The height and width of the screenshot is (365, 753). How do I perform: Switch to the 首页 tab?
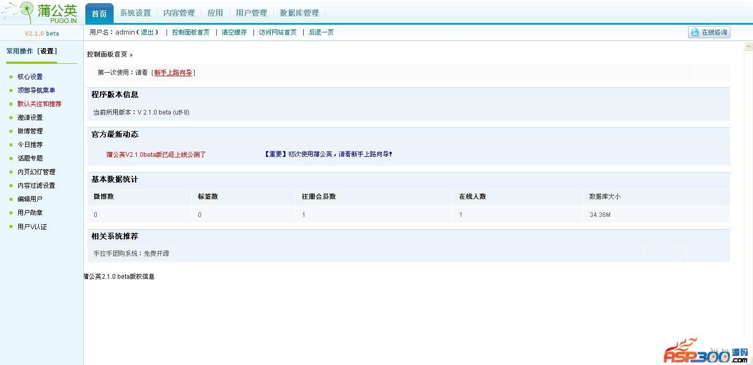(99, 14)
